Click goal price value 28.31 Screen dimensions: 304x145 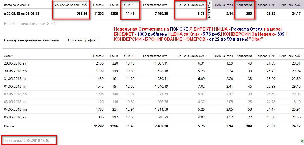point(297,63)
